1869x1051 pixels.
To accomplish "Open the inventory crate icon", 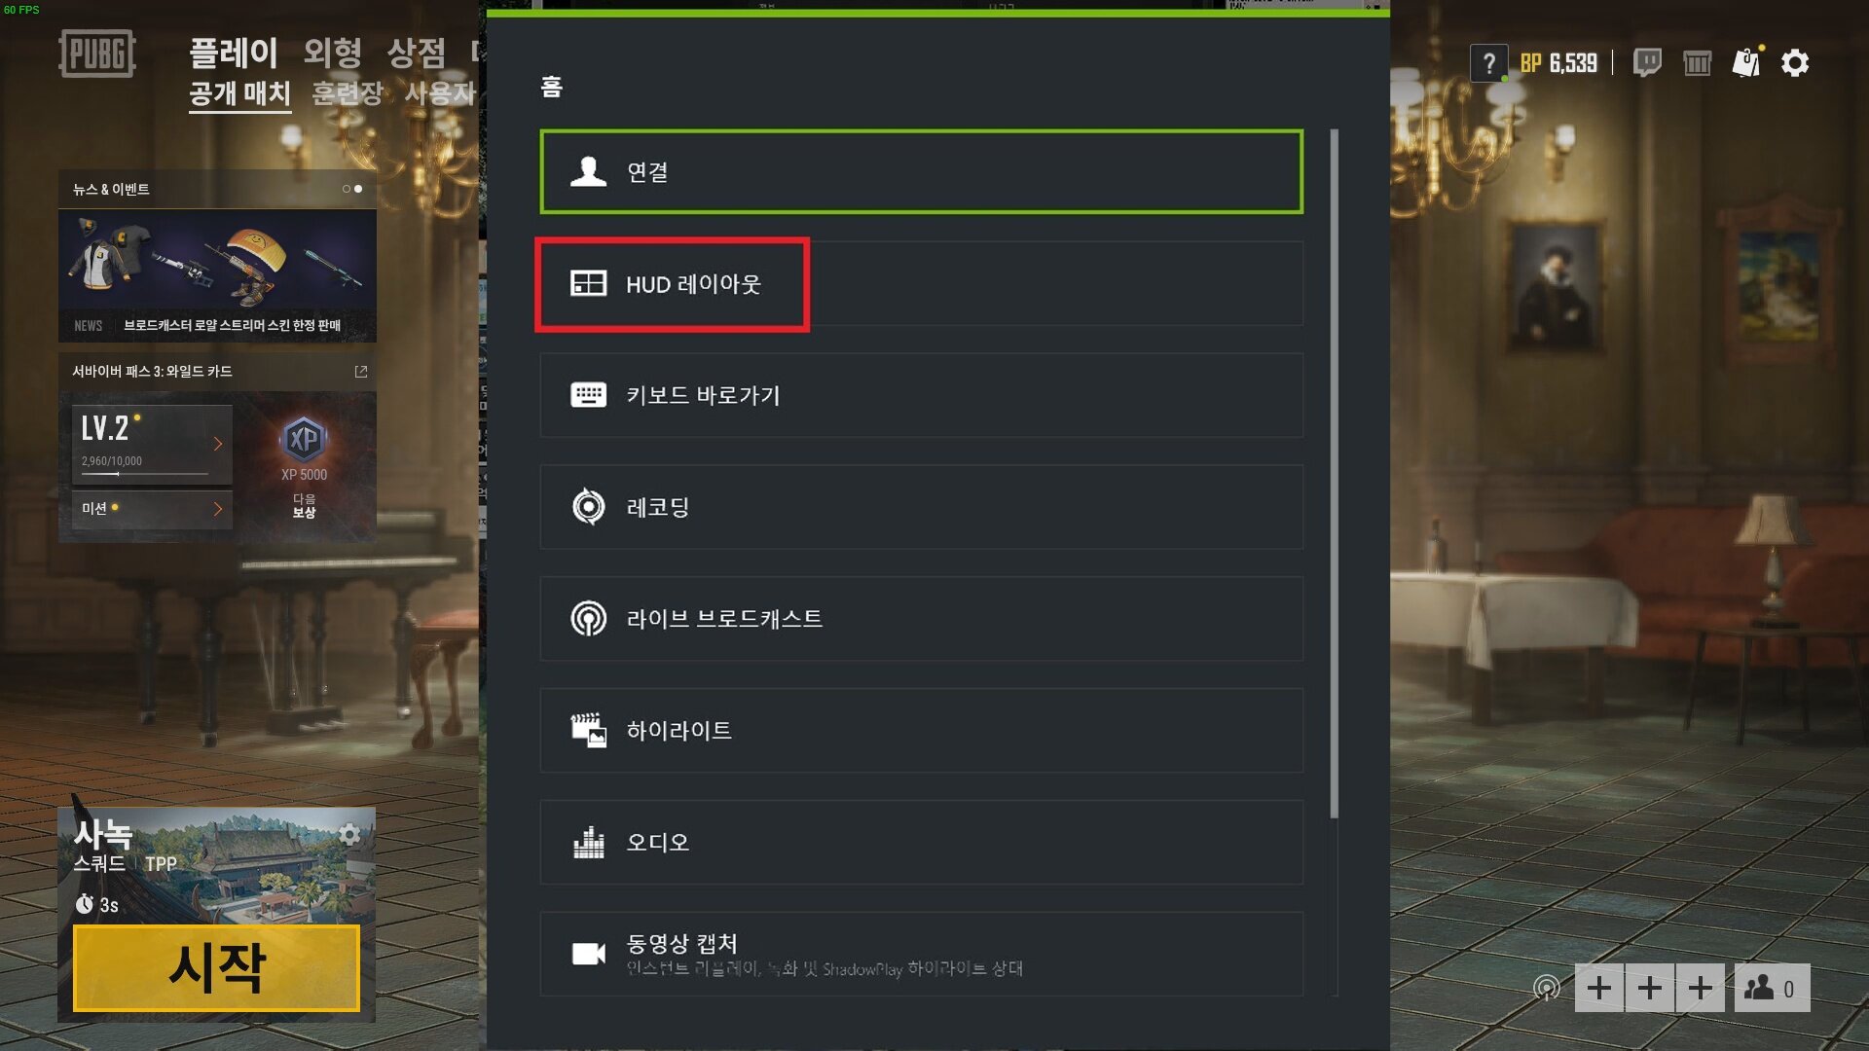I will click(1697, 63).
